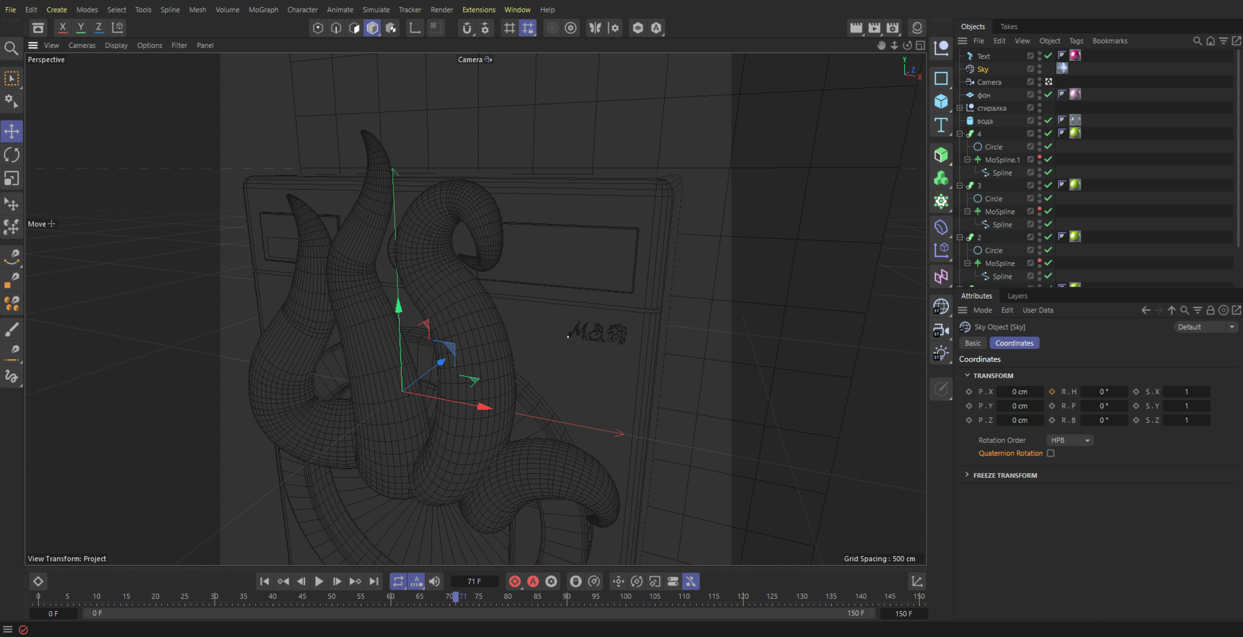Click the P.X position input field
This screenshot has width=1243, height=637.
point(1020,392)
